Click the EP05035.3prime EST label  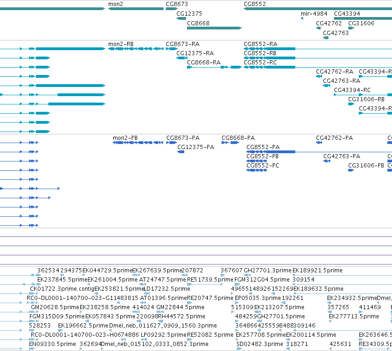click(258, 298)
